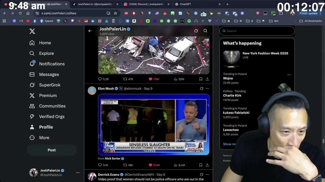This screenshot has width=325, height=182.
Task: Open more options on Elon Musk's post
Action: [207, 88]
